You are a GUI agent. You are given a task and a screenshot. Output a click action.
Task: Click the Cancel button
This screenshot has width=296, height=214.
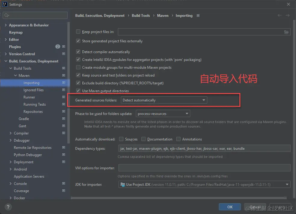[255, 207]
